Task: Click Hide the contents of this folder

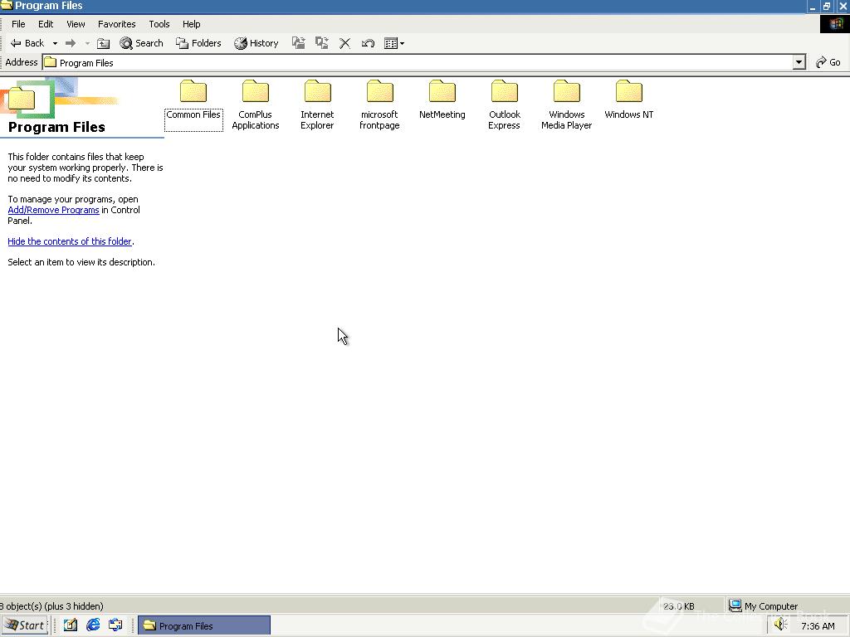Action: coord(70,241)
